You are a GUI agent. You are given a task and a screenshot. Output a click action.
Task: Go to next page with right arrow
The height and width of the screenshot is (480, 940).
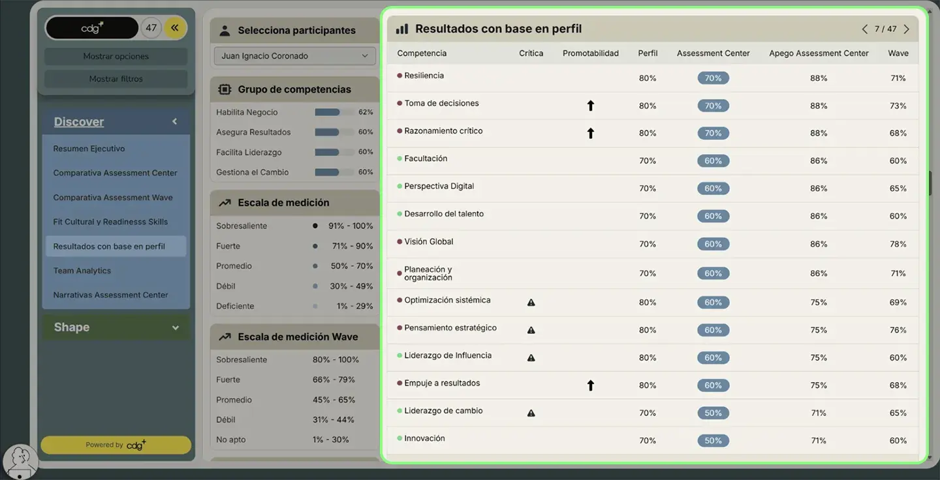click(x=907, y=29)
